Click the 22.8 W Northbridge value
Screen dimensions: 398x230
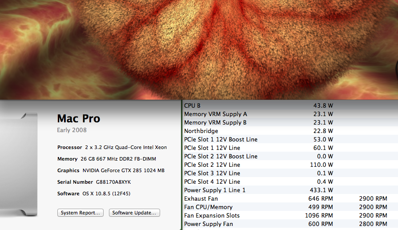pyautogui.click(x=323, y=131)
